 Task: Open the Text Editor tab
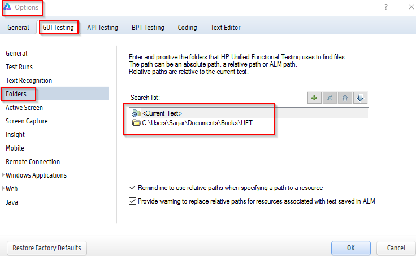point(225,27)
